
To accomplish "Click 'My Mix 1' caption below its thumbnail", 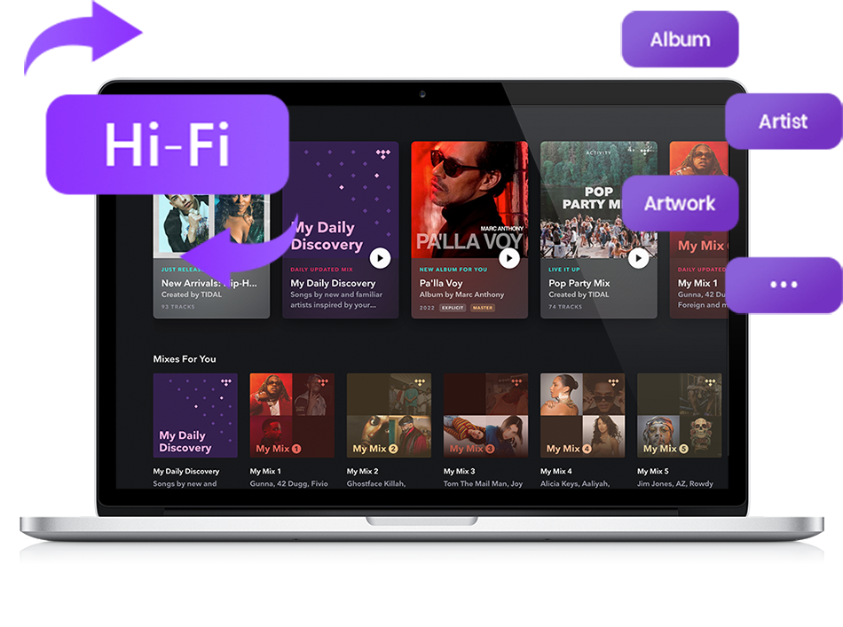I will click(265, 471).
